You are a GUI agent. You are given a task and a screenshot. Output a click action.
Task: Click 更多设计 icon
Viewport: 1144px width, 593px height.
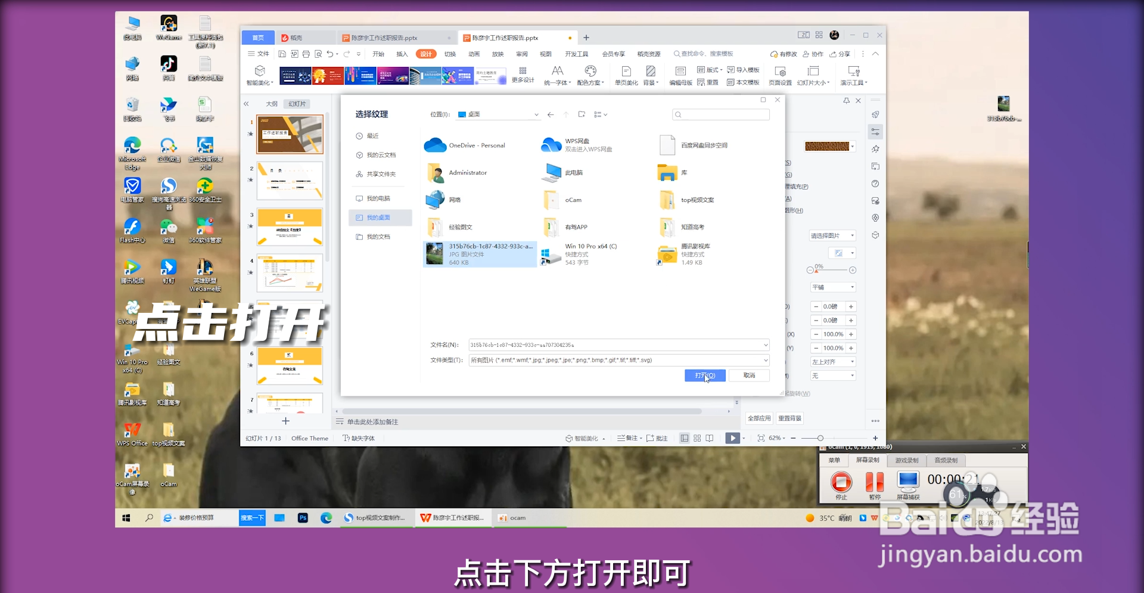coord(523,75)
